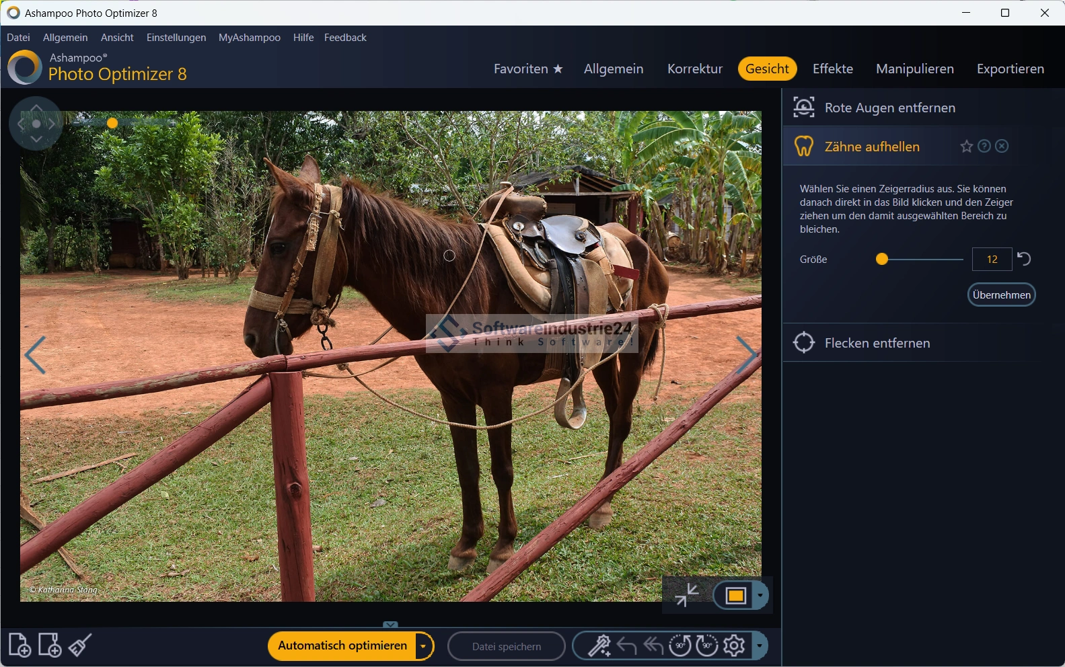Click the magic wand optimize icon

[599, 646]
